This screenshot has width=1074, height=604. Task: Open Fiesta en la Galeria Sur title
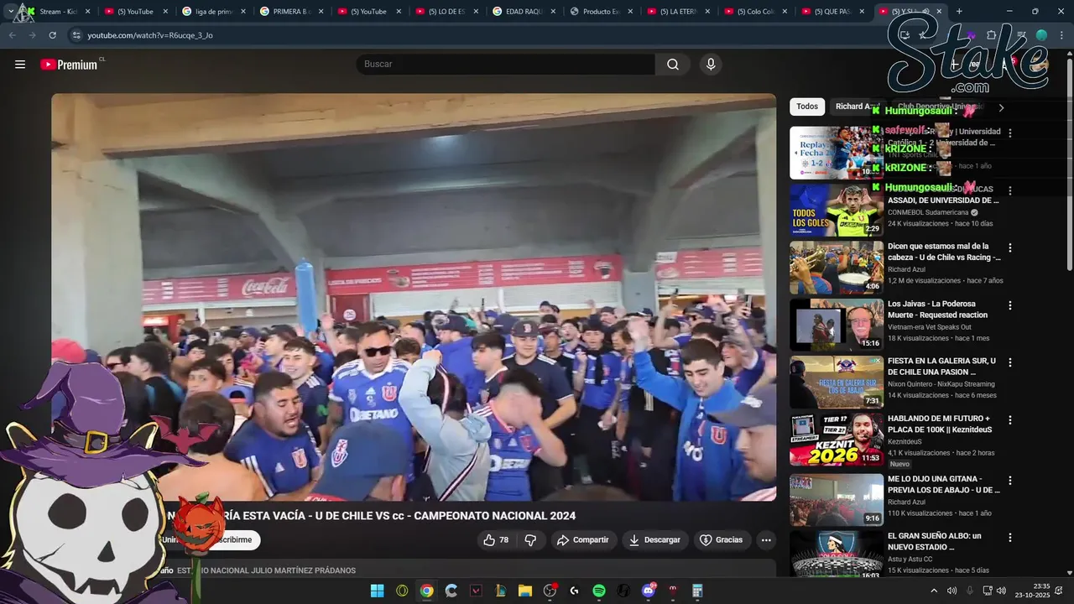[941, 367]
